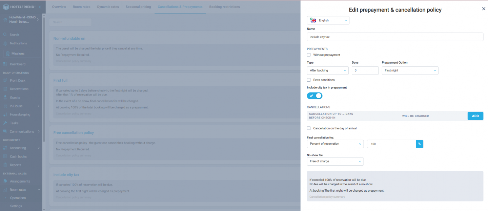Screen dimensions: 488x211
Task: Toggle off Include city tax in prepayment
Action: pos(314,96)
